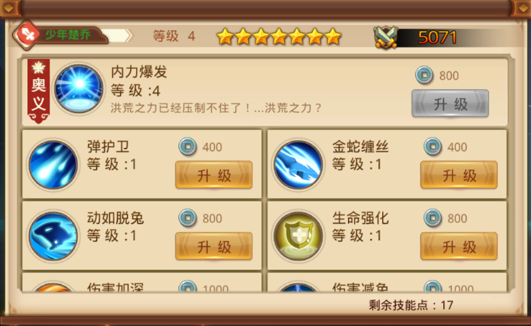
Task: Upgrade the 动如脱兔 skill
Action: click(x=214, y=246)
